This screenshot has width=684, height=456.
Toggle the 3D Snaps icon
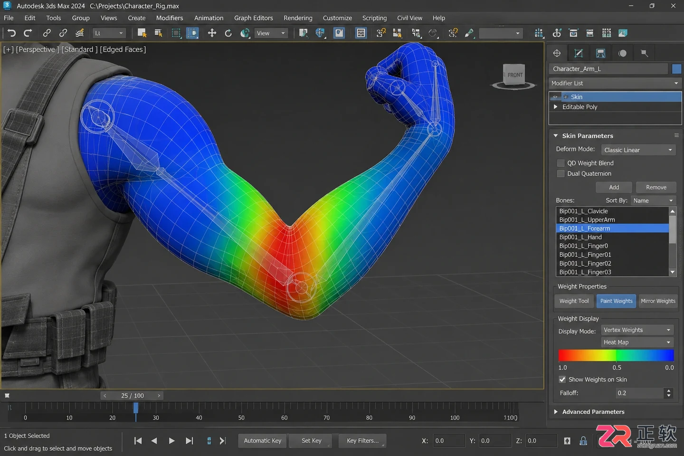(381, 33)
